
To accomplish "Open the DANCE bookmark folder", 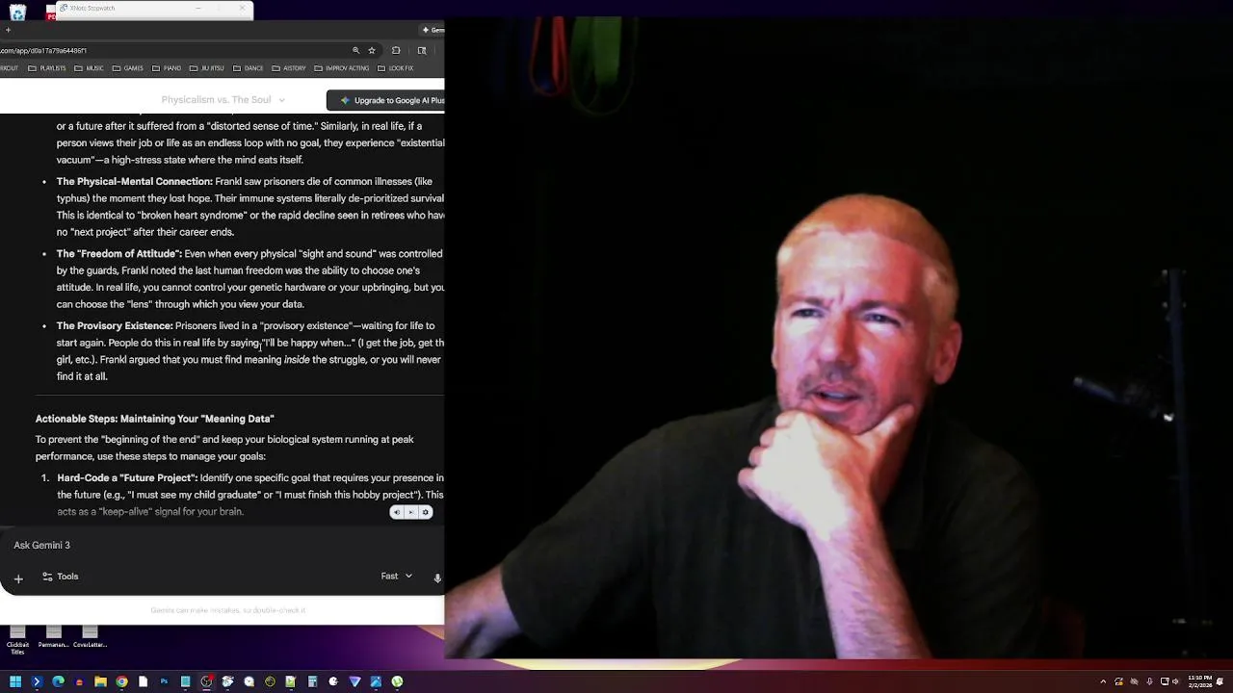I will (249, 68).
